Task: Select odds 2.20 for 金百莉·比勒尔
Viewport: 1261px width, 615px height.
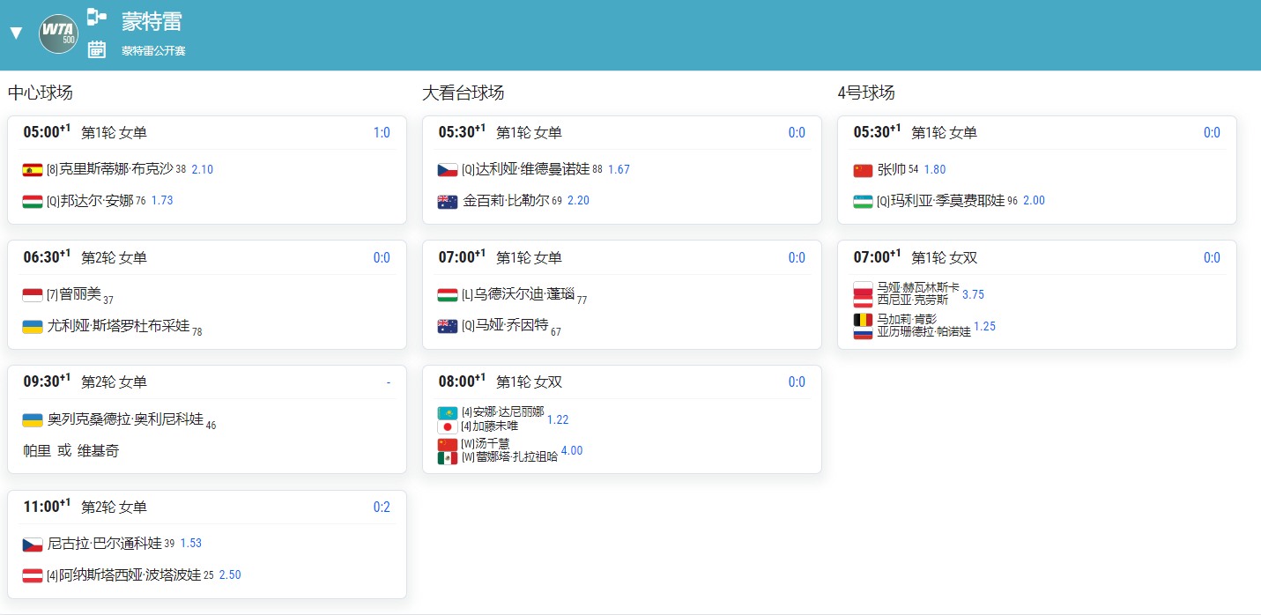Action: coord(579,200)
